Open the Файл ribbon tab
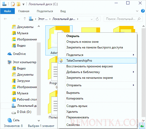 (x=8, y=11)
